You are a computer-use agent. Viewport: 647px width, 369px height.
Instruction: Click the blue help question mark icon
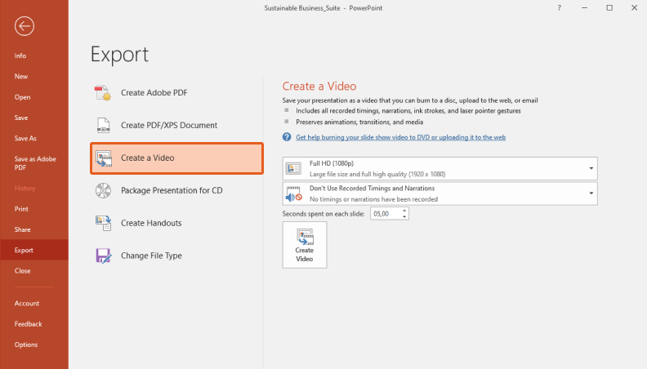(x=287, y=137)
